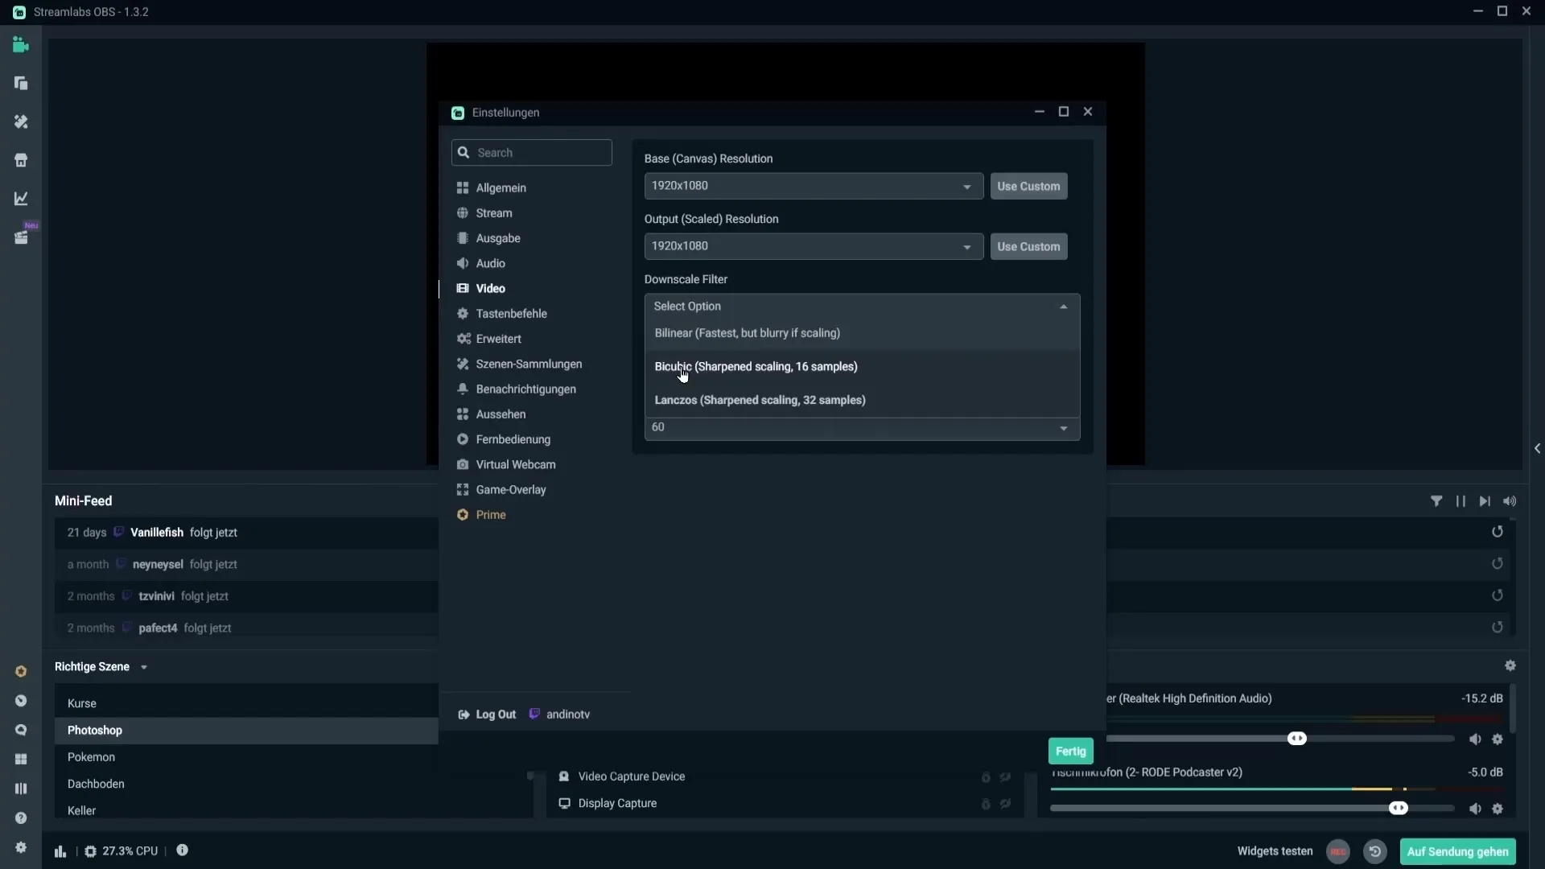Replay the neyneysel follow alert
This screenshot has width=1545, height=869.
pos(1498,564)
